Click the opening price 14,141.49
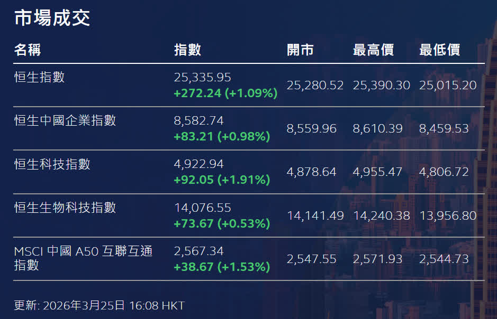 pyautogui.click(x=315, y=215)
